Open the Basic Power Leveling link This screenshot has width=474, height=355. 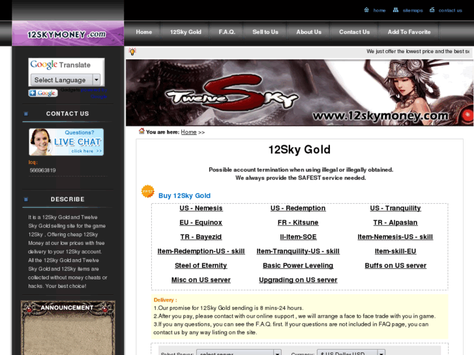tap(298, 266)
